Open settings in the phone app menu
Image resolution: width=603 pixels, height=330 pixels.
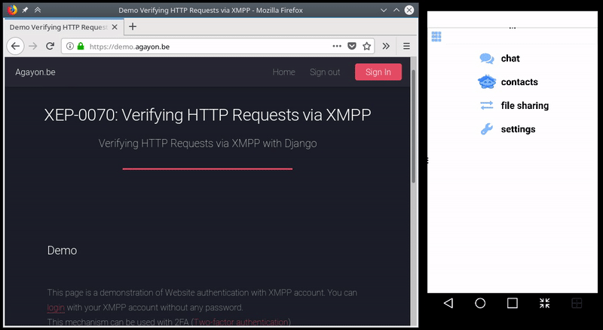click(x=518, y=129)
